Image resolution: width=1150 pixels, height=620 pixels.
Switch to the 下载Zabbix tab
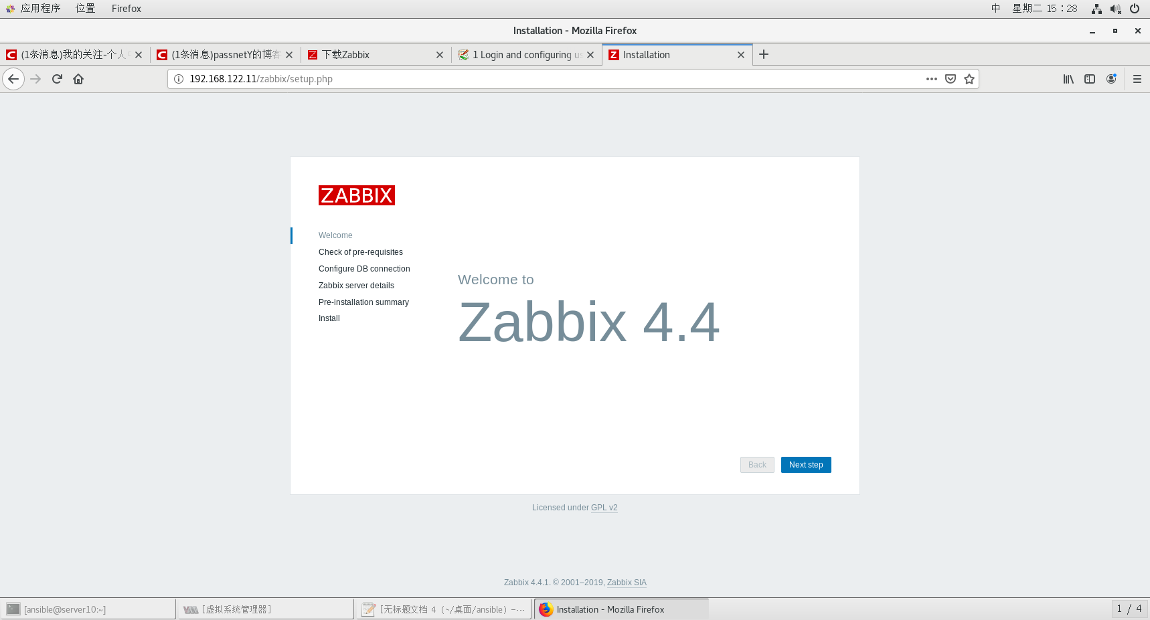point(375,55)
